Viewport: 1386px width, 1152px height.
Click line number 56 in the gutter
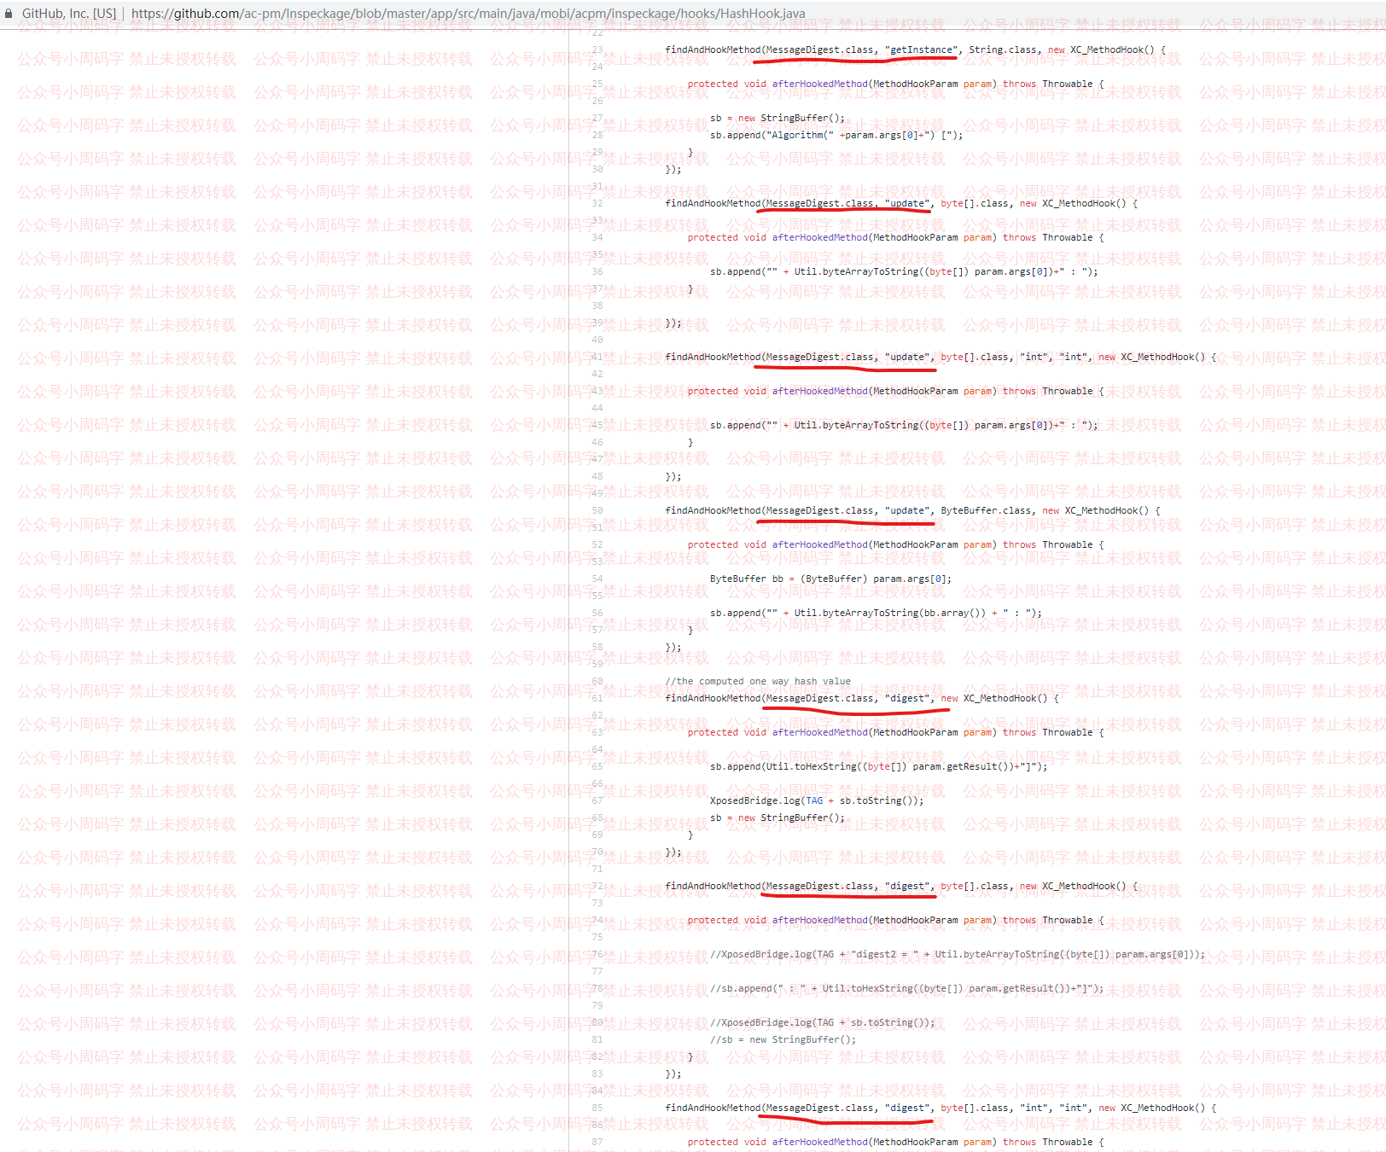coord(597,613)
